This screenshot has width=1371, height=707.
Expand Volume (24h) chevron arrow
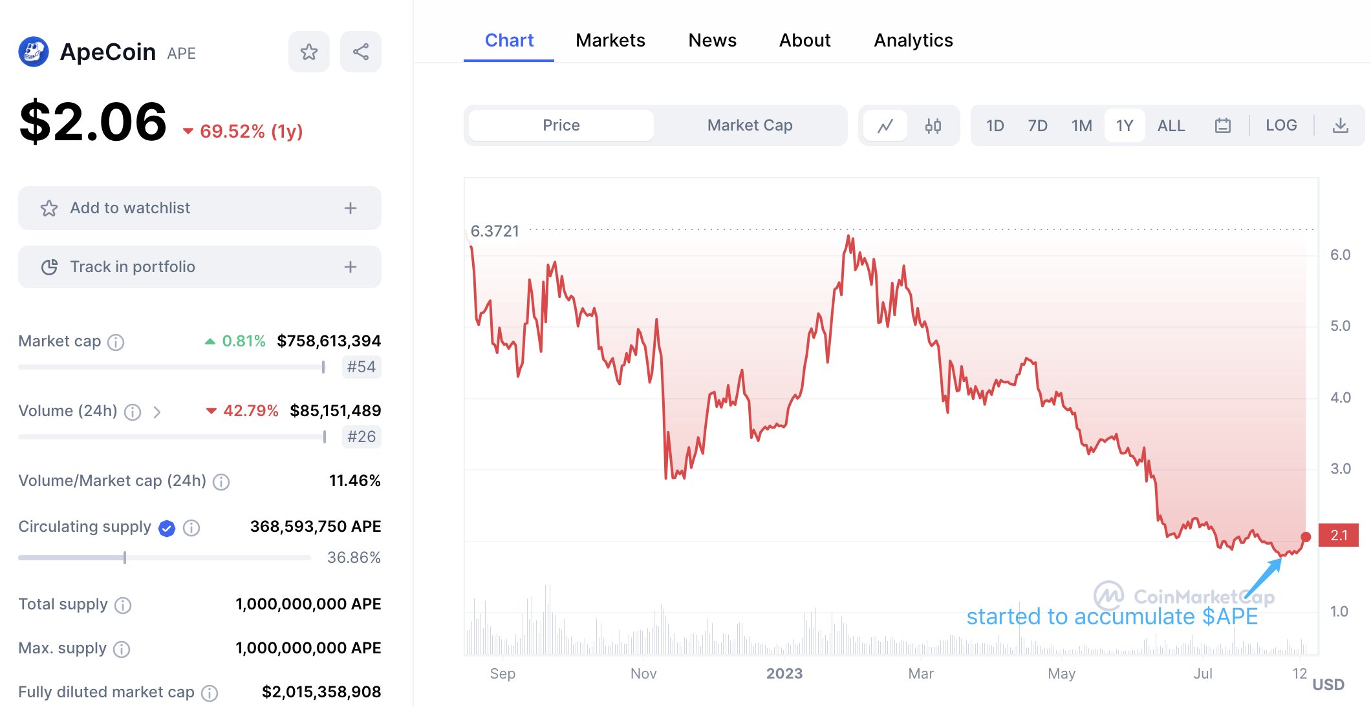pyautogui.click(x=157, y=412)
